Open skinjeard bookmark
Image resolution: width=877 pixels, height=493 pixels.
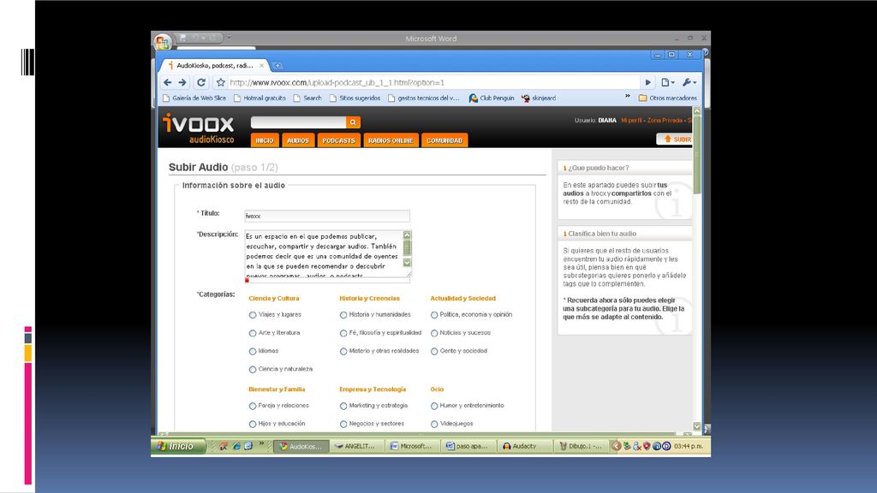tap(538, 98)
